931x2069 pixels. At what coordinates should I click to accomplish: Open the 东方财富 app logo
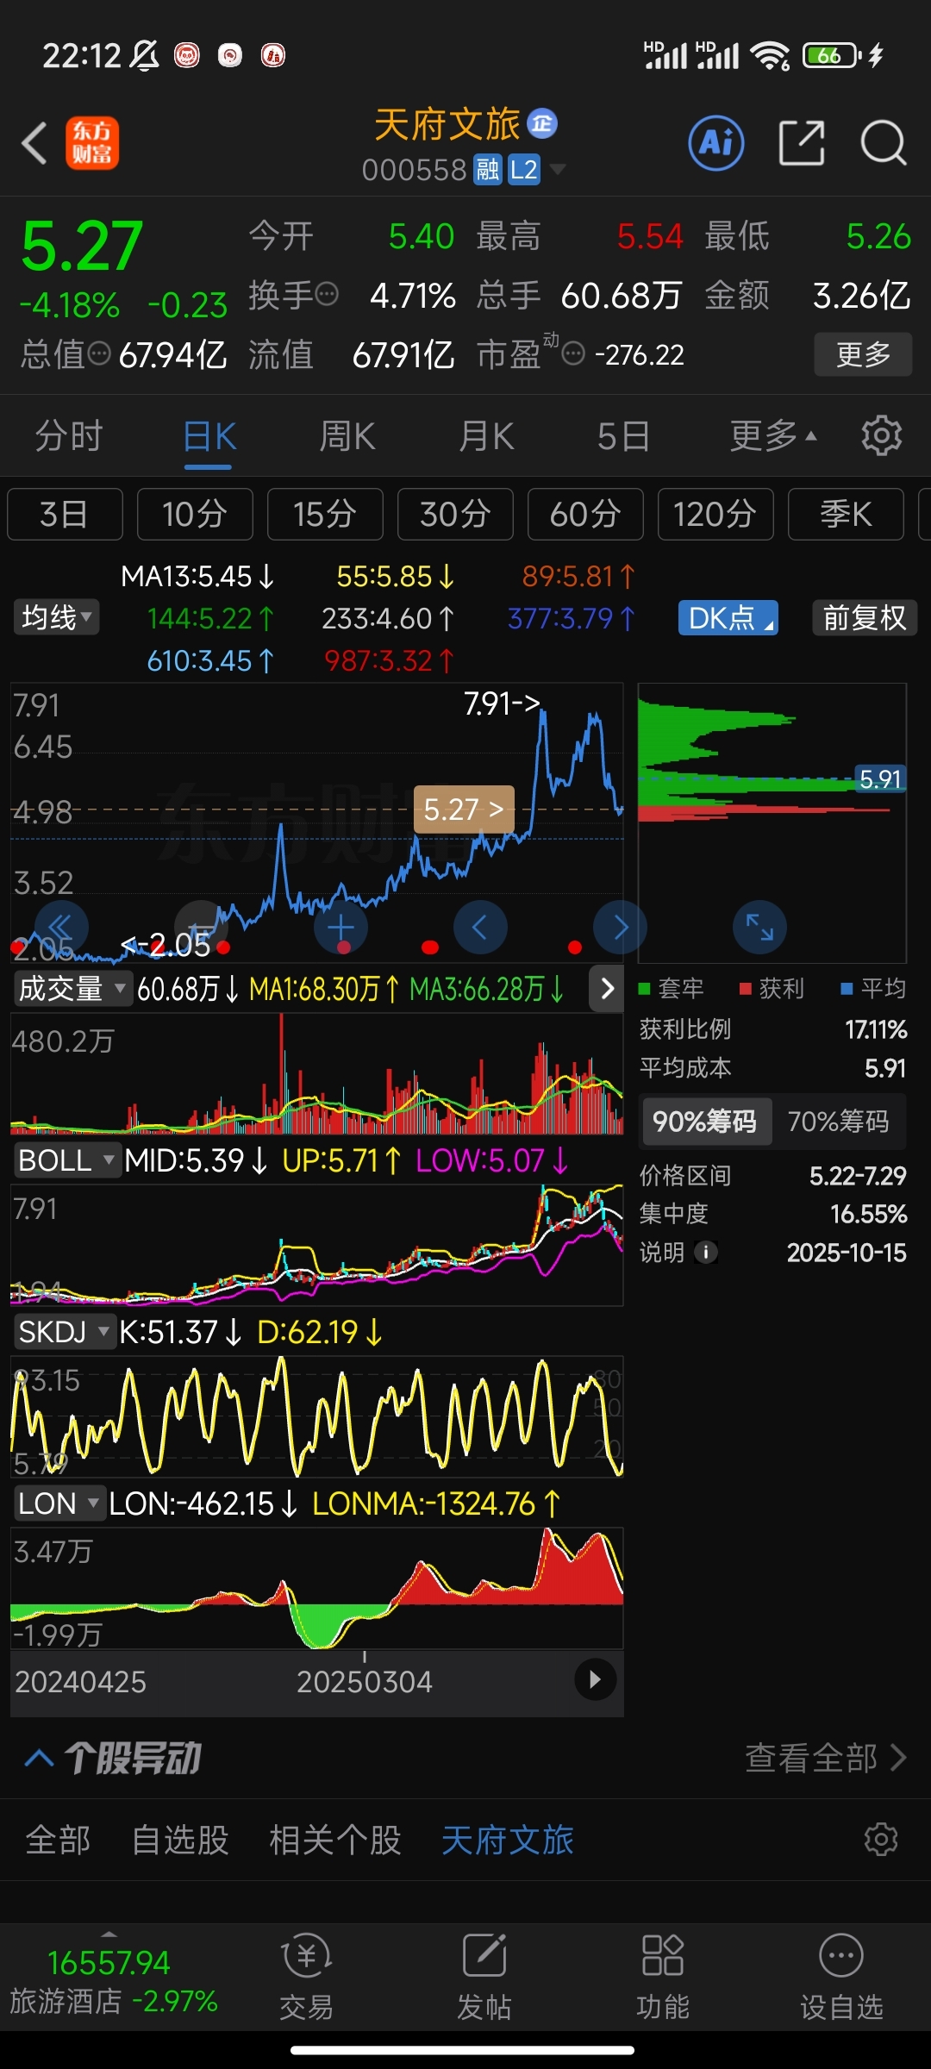click(x=92, y=143)
